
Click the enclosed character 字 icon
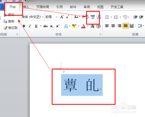tap(98, 26)
